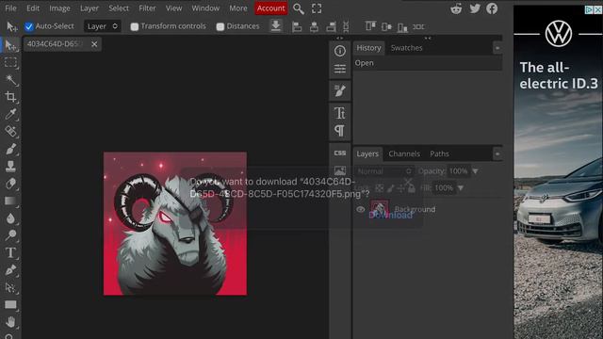Open the File menu

coord(10,8)
